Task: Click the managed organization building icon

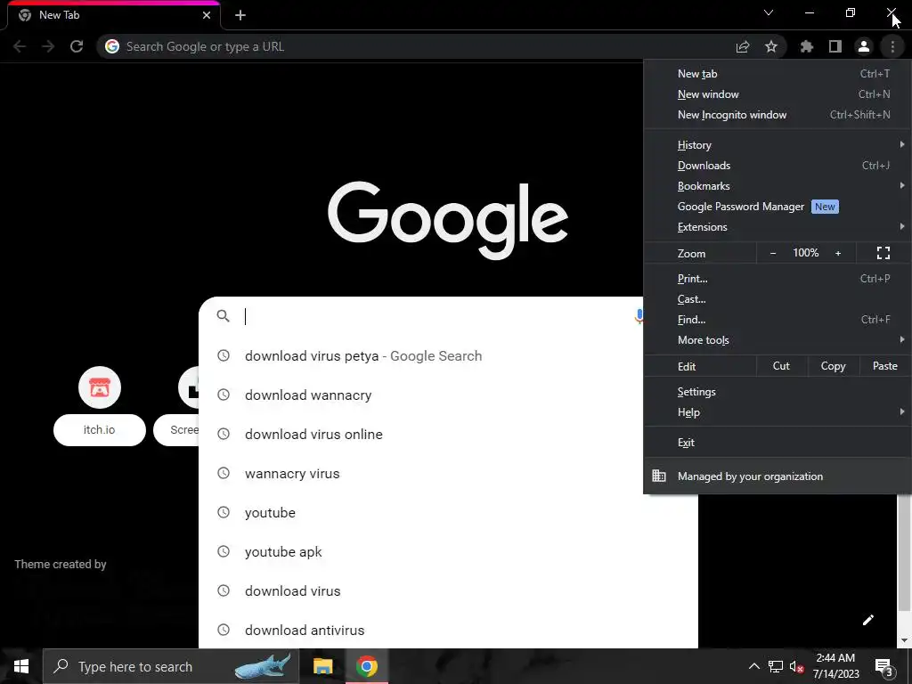Action: click(659, 476)
